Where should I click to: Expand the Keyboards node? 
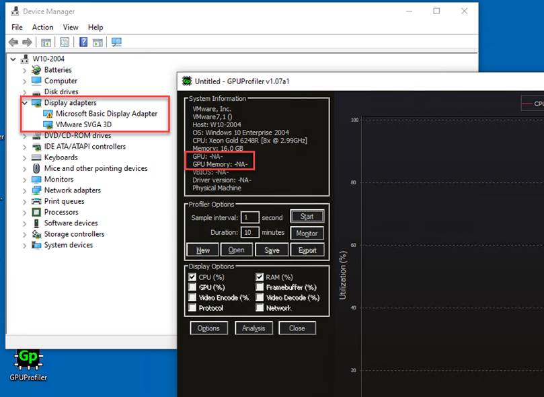pos(25,158)
